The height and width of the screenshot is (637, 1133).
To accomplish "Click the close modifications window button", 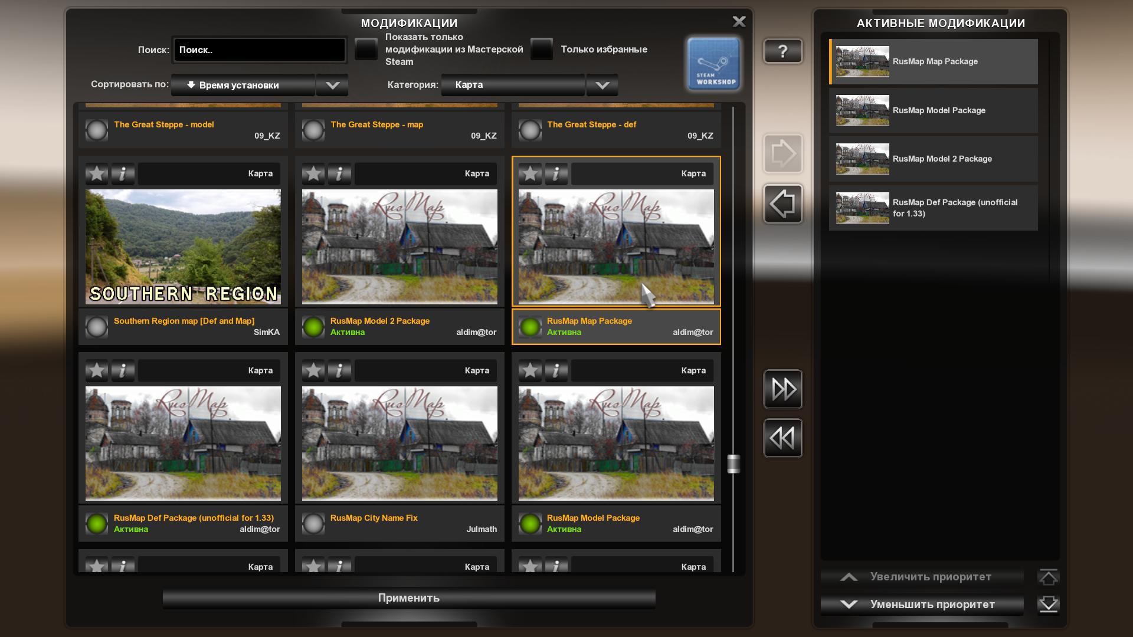I will (739, 21).
